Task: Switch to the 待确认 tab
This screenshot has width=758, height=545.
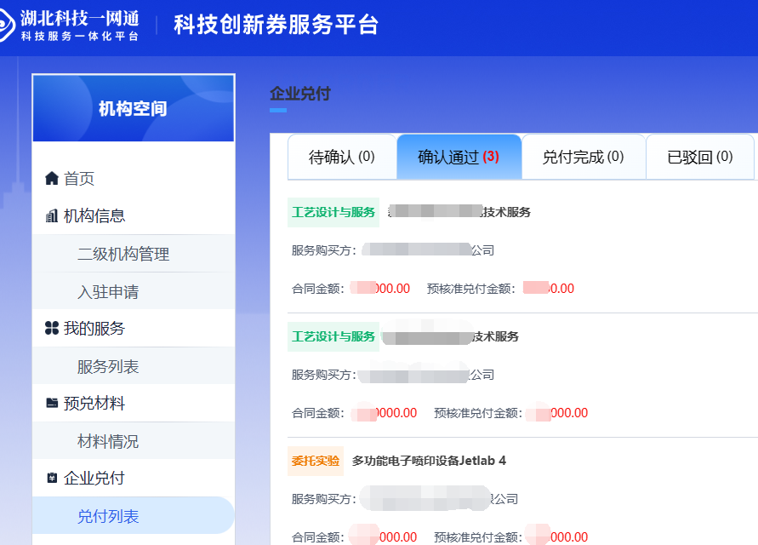Action: coord(341,158)
